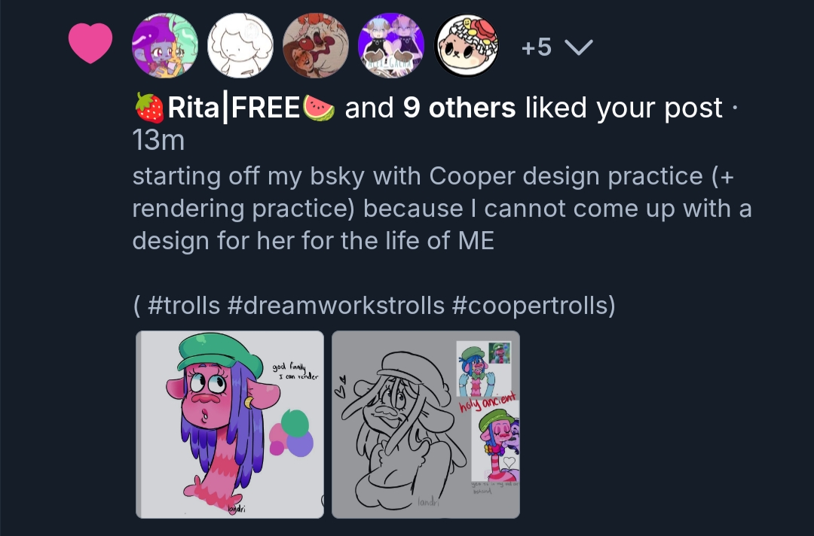This screenshot has height=536, width=814.
Task: Open Rita|FREE's profile name link
Action: pos(234,109)
